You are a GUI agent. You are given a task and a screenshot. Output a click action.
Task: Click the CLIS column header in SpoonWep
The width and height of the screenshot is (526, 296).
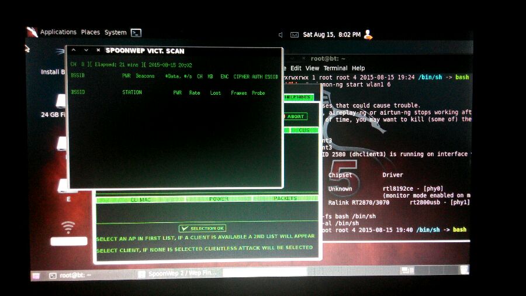tap(304, 130)
